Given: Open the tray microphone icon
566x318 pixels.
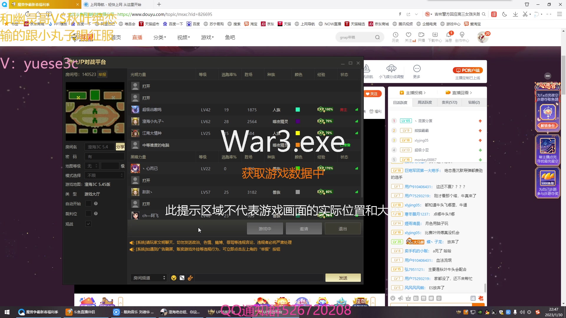Looking at the screenshot, I should [x=515, y=312].
